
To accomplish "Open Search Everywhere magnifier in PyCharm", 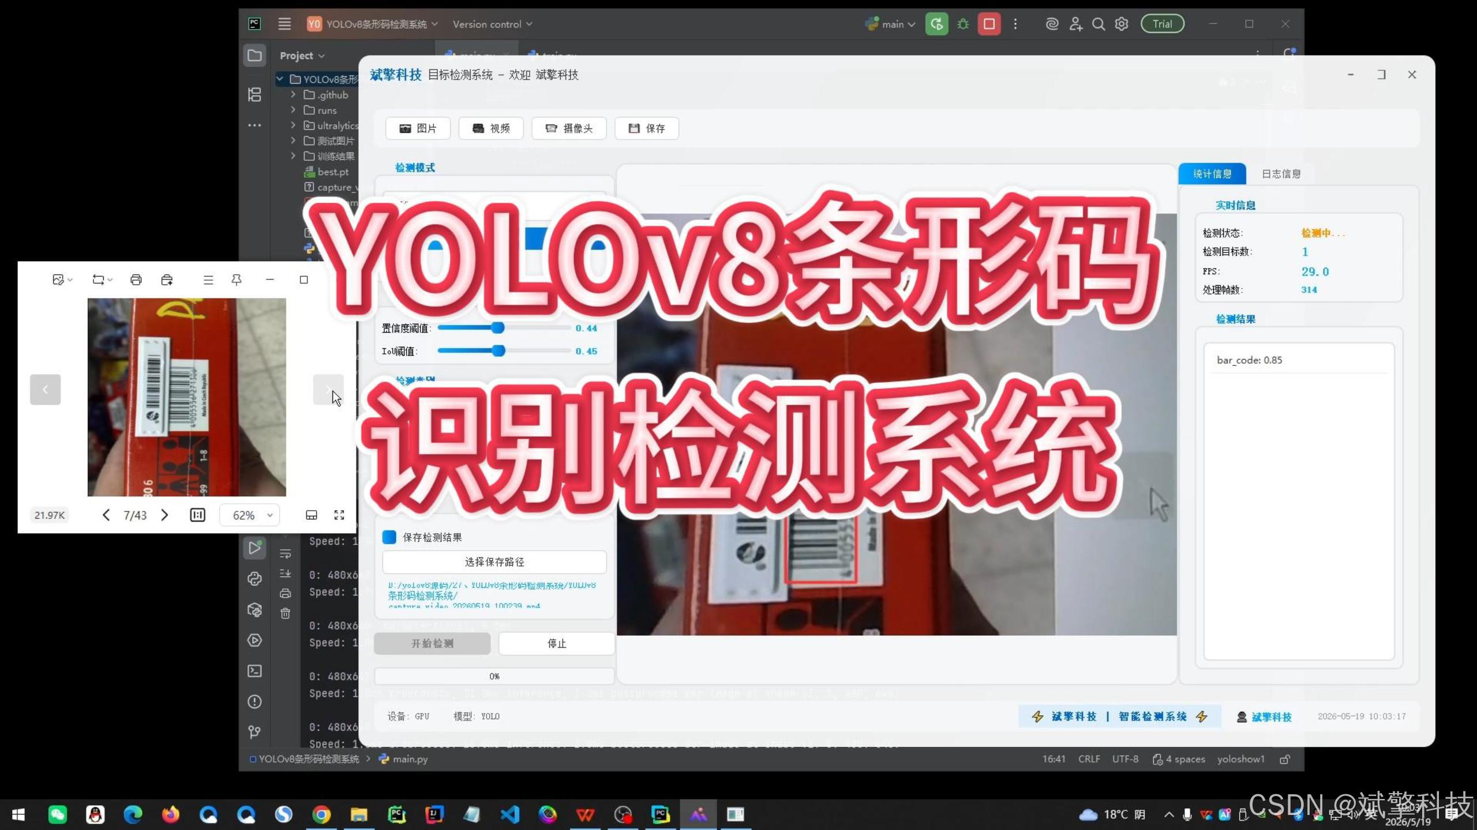I will coord(1099,24).
